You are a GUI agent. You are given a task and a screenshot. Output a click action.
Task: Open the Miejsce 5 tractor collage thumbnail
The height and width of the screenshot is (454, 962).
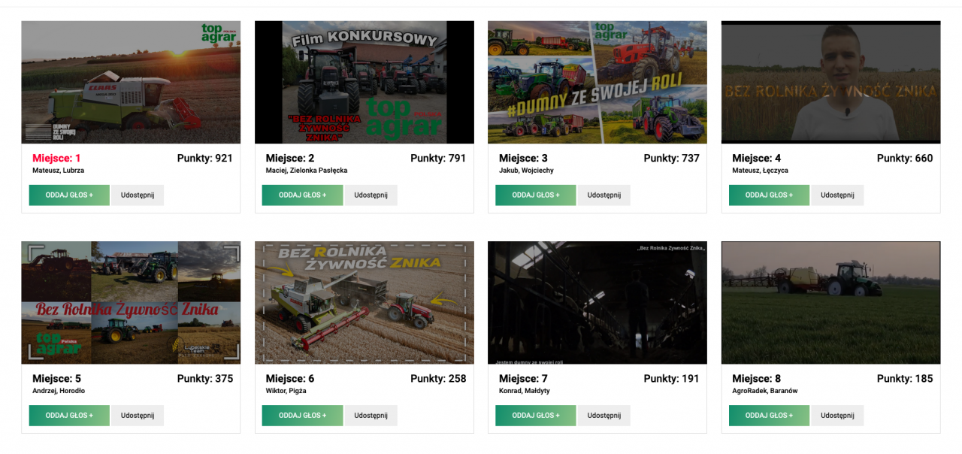pos(131,303)
